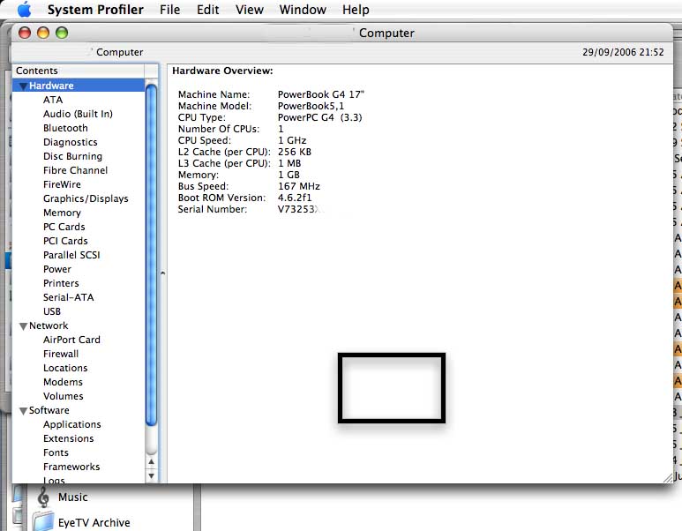
Task: Click the sidebar scroll up arrow
Action: click(x=151, y=462)
